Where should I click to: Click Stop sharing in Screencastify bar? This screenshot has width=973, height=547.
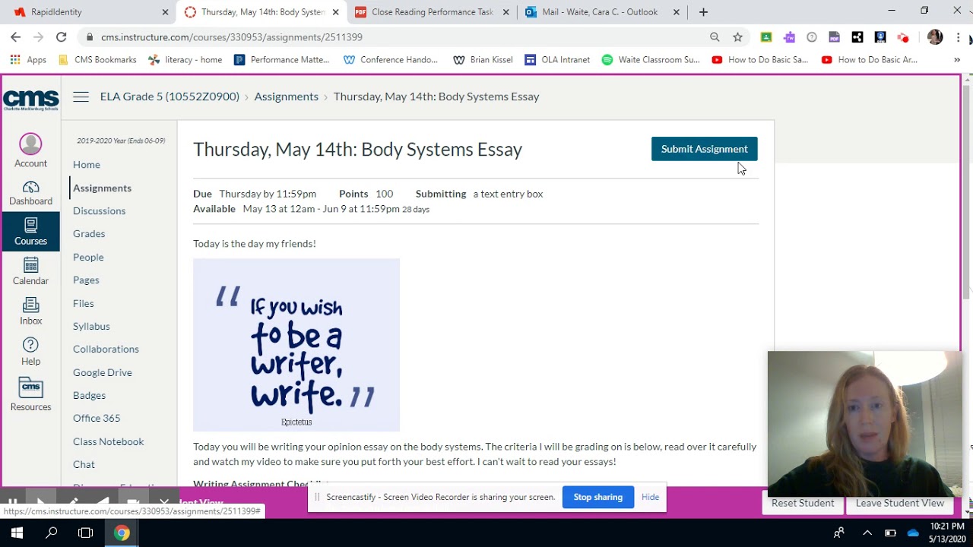click(597, 497)
